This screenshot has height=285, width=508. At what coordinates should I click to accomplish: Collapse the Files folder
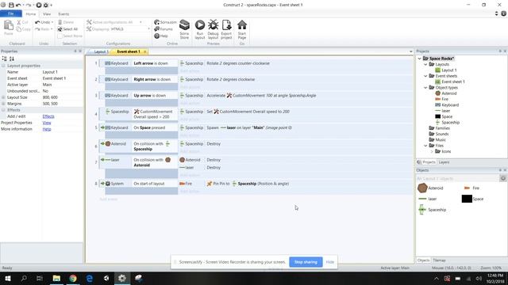click(x=425, y=146)
